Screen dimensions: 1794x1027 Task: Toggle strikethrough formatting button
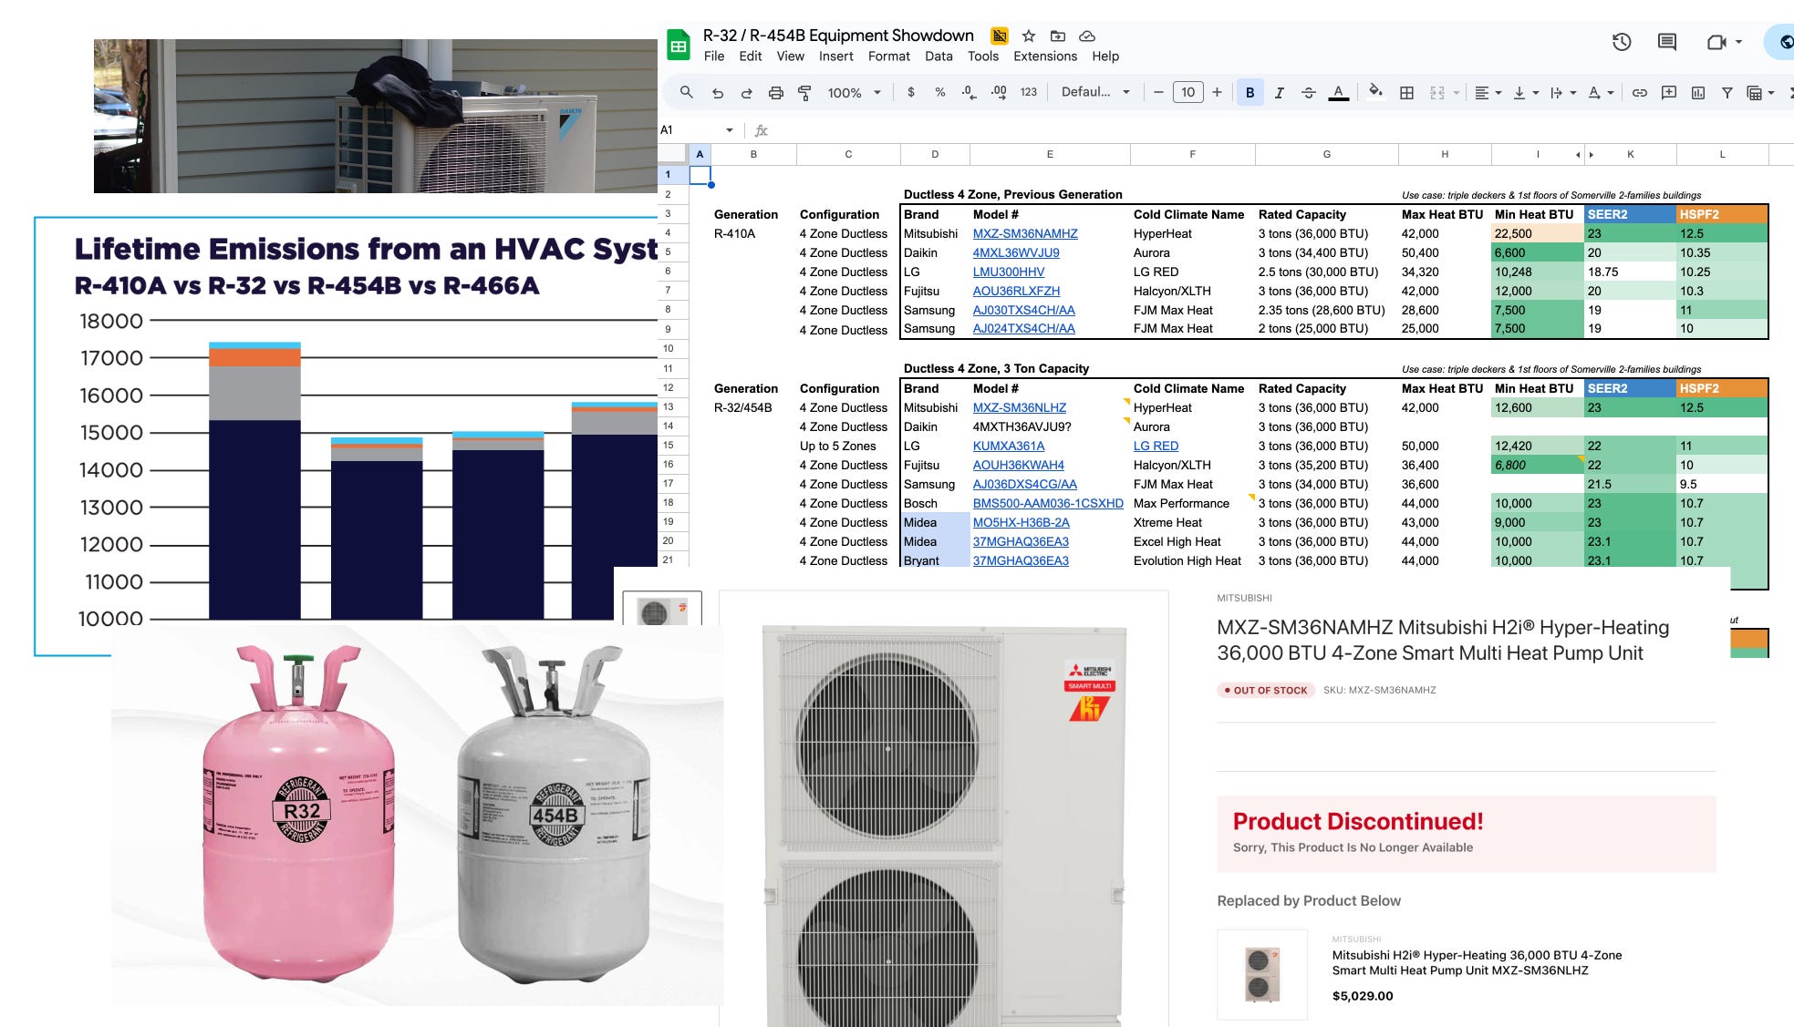(1308, 92)
